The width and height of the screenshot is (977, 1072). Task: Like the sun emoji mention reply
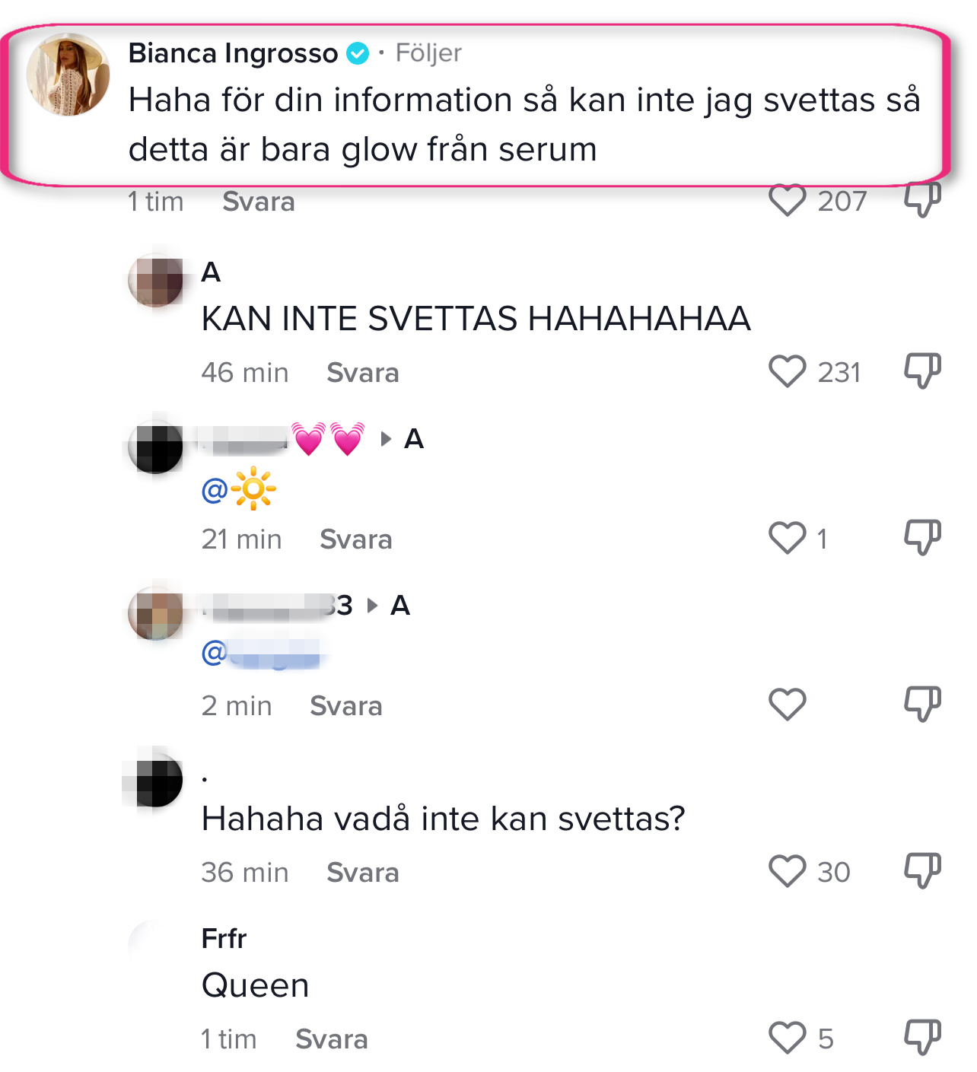coord(787,539)
